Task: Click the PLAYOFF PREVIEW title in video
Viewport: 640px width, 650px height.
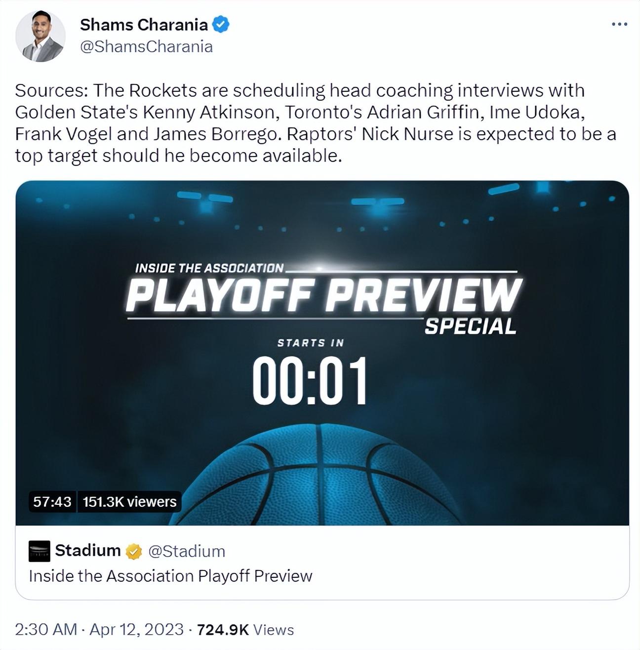Action: coord(323,296)
